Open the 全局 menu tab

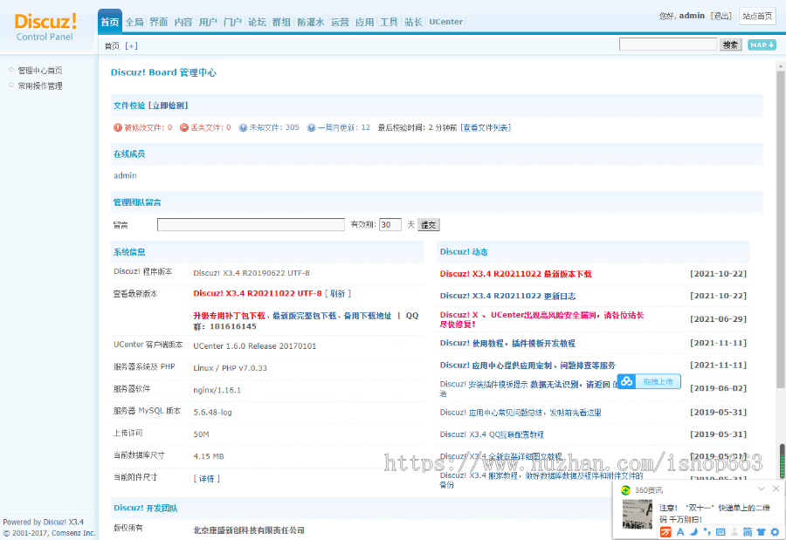click(x=134, y=22)
